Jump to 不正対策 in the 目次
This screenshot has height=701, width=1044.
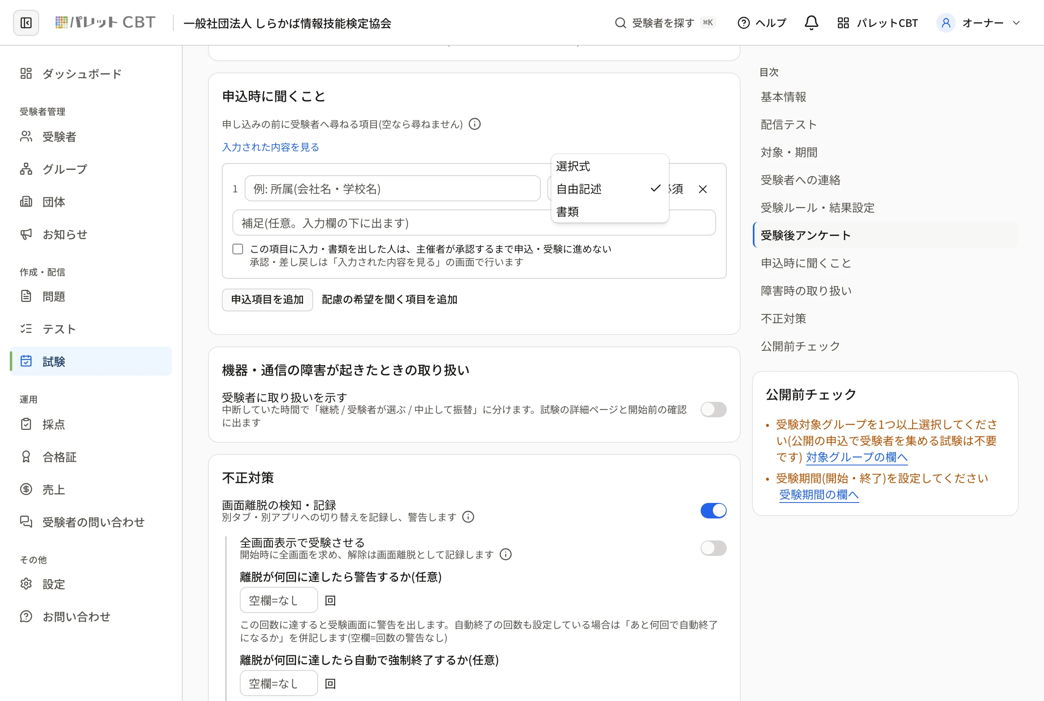pos(784,319)
